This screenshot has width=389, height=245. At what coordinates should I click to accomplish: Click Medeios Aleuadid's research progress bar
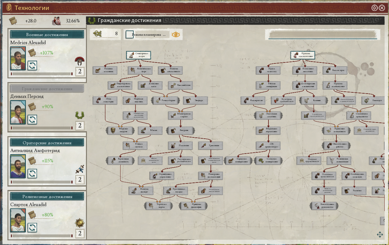coord(42,74)
